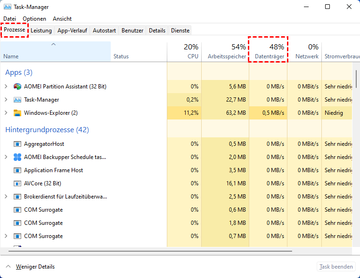
Task: Click the Brokerdienst process icon
Action: tap(17, 197)
